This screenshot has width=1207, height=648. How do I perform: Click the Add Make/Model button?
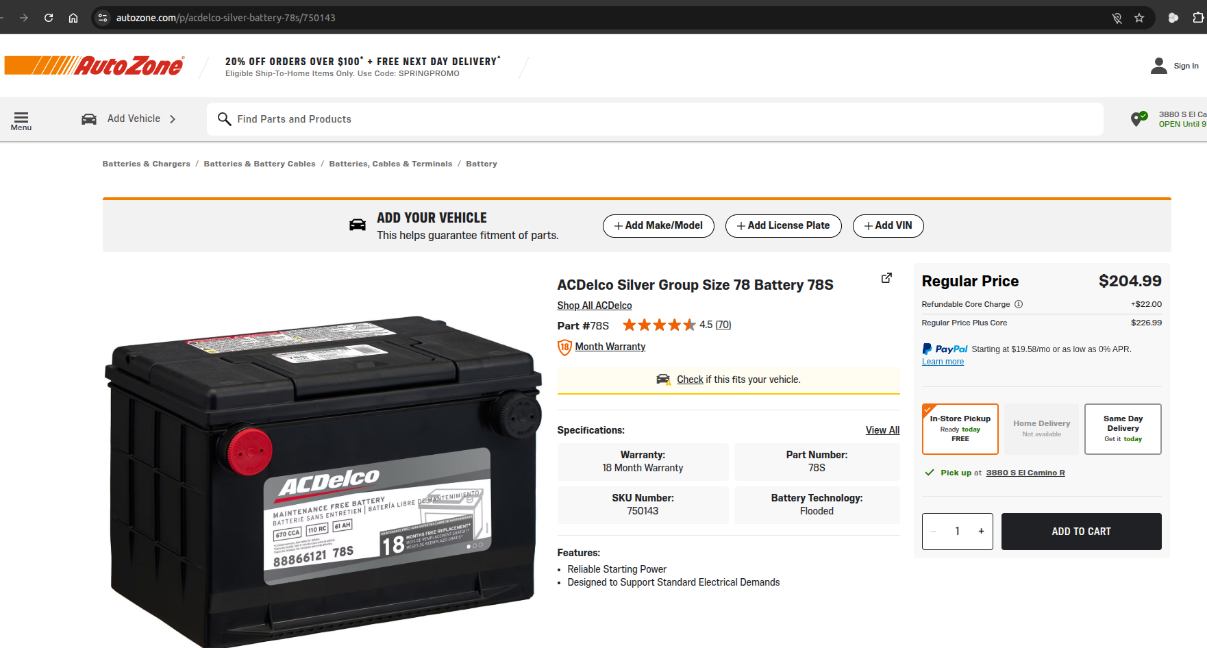(658, 226)
